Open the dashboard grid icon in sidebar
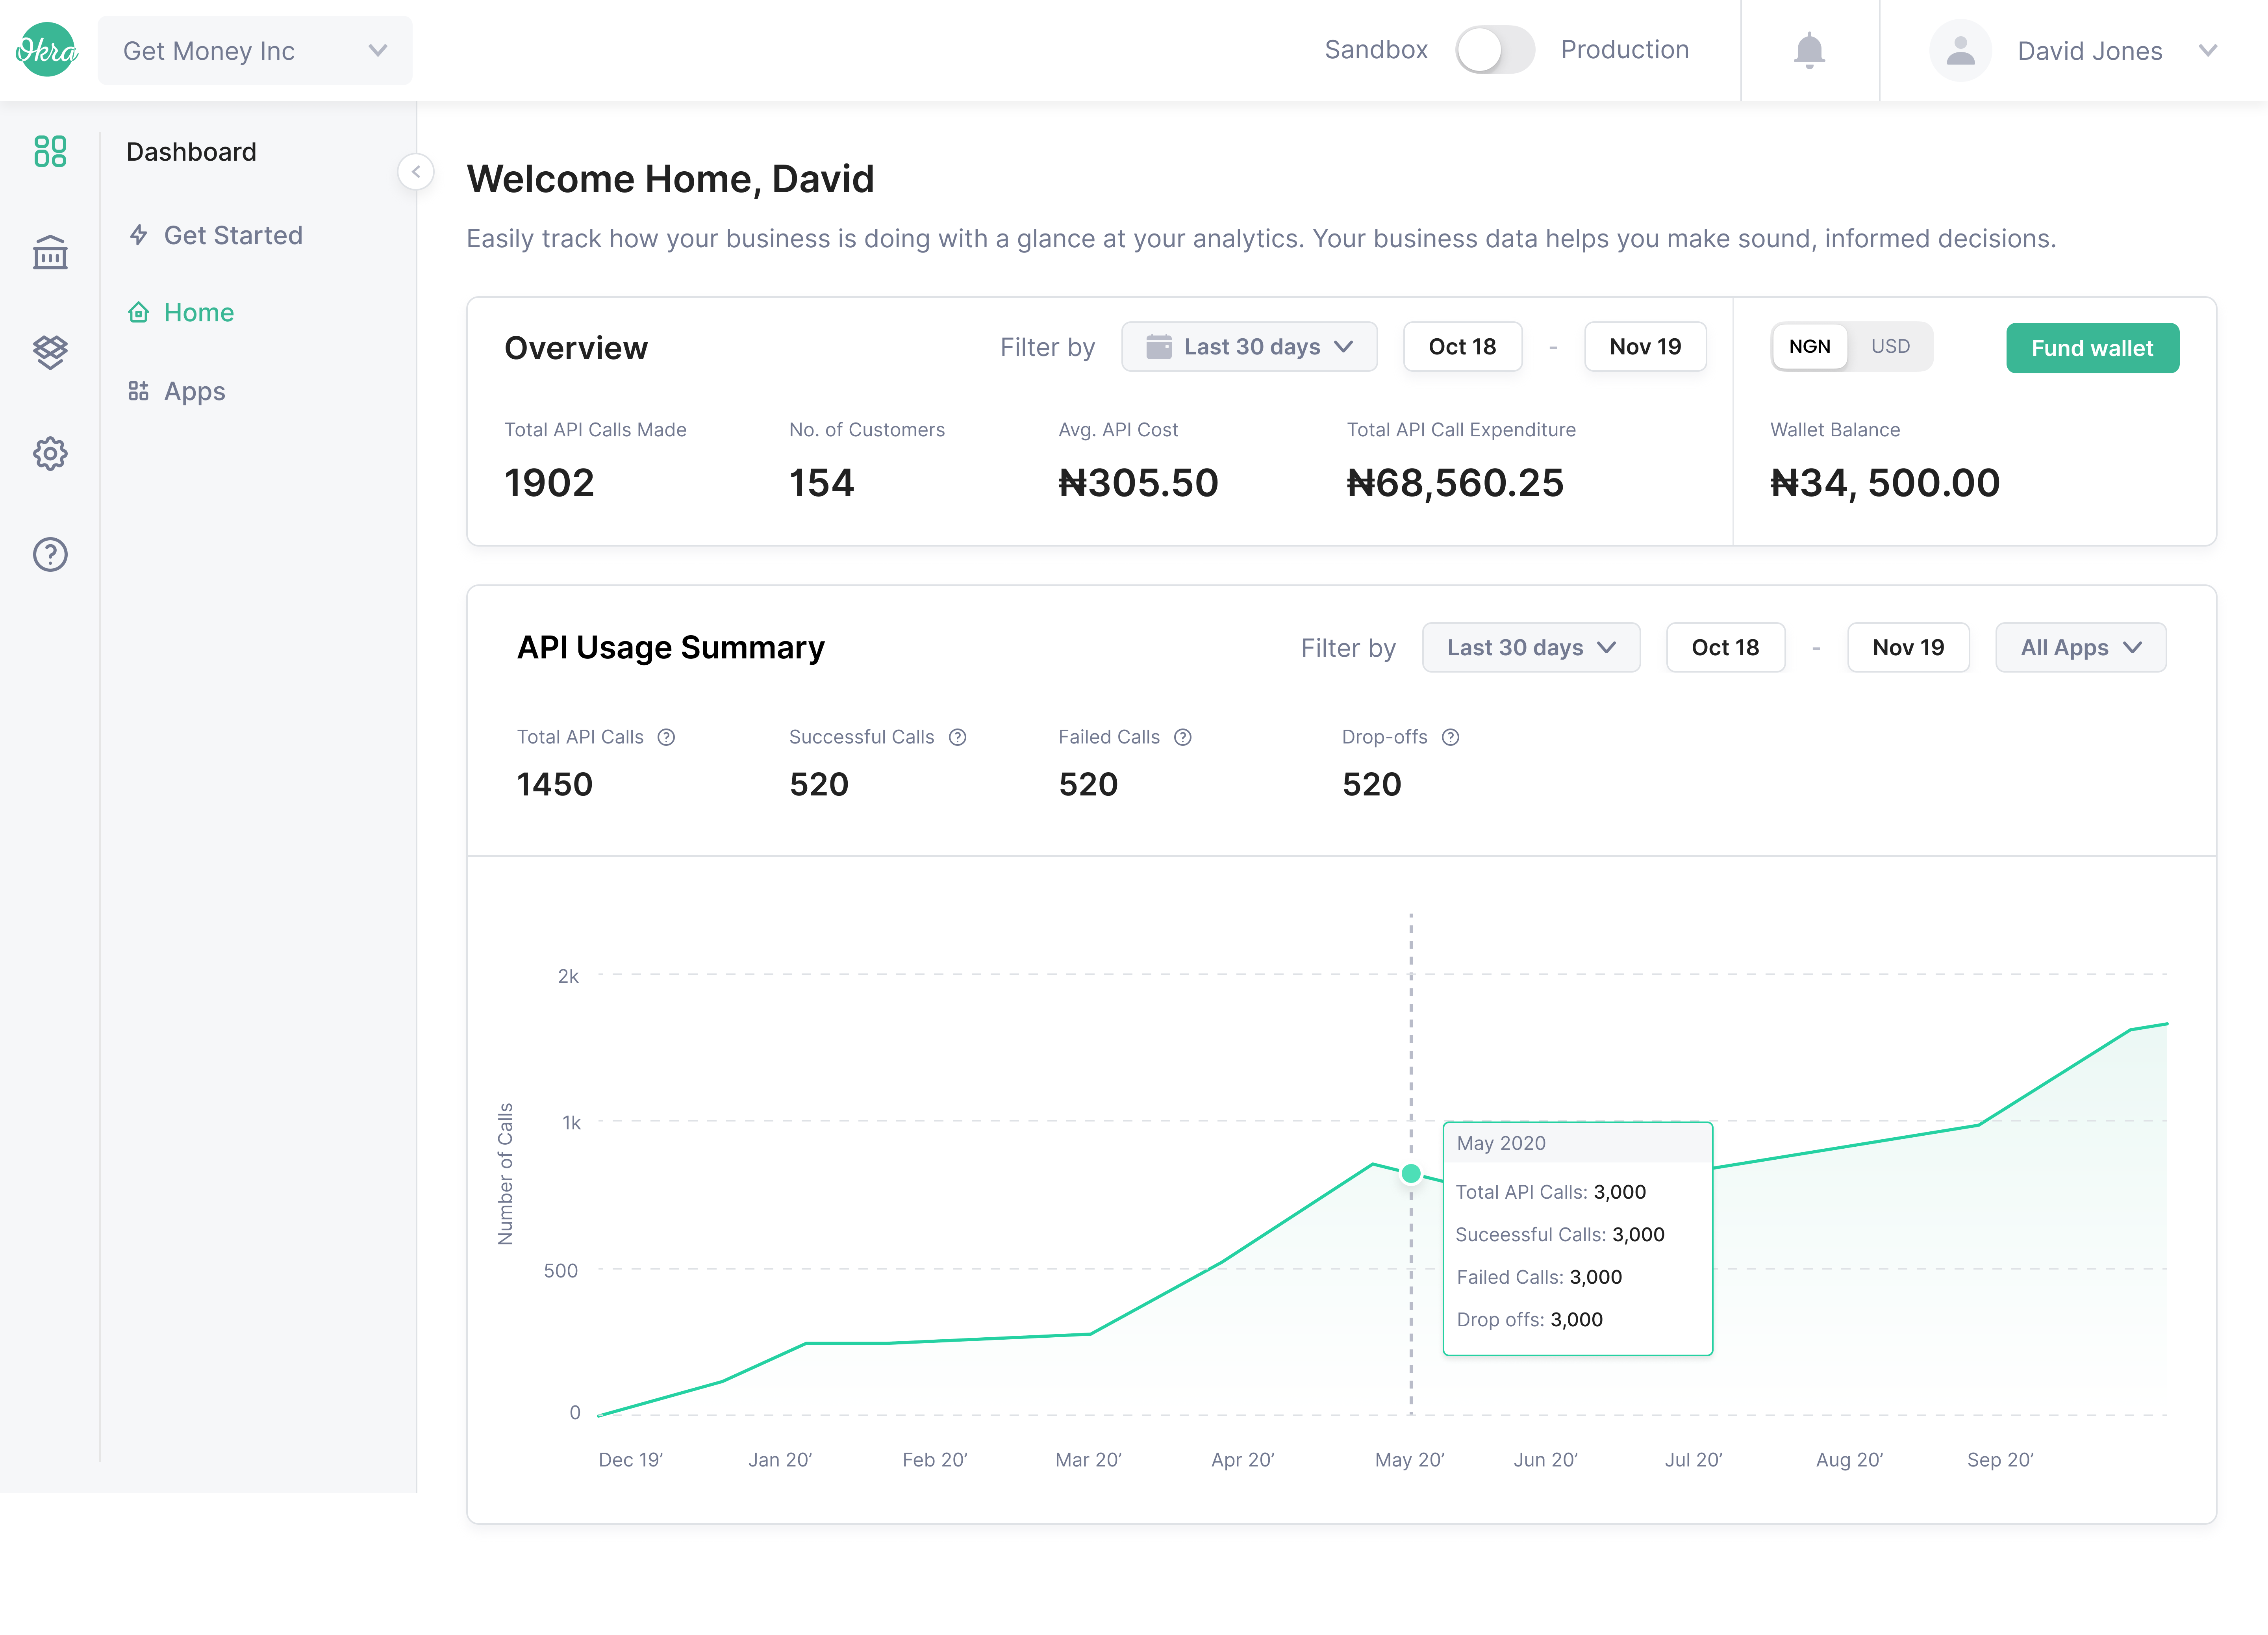Viewport: 2268px width, 1635px height. pos(50,151)
